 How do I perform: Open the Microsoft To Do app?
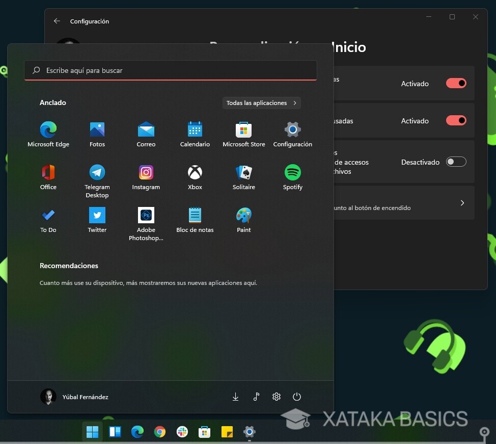(x=48, y=215)
